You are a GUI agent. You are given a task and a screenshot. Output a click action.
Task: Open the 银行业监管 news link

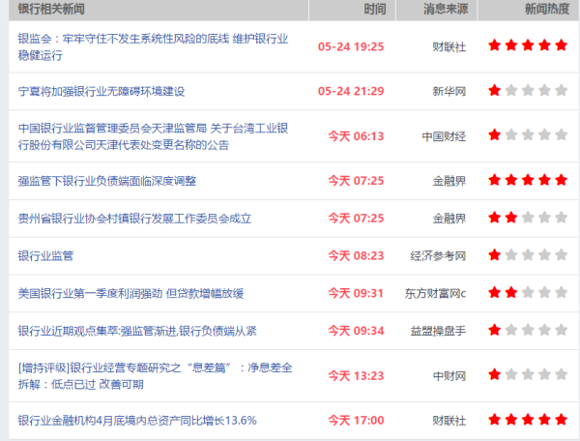click(x=45, y=256)
